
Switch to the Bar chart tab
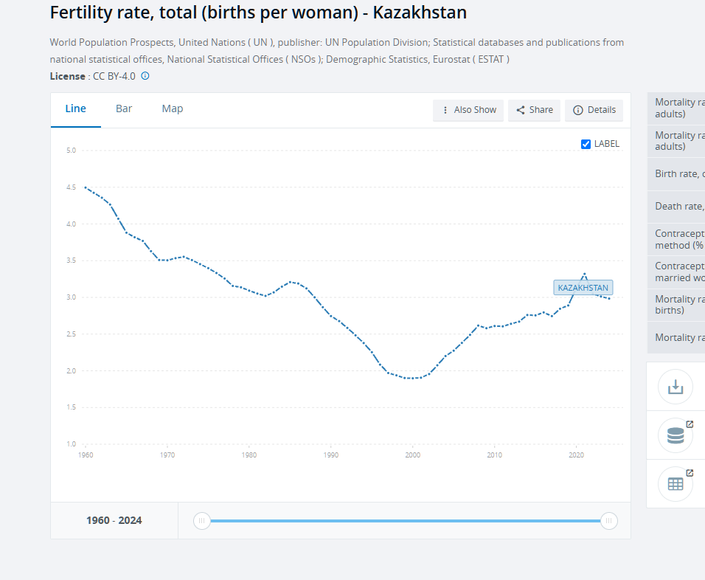tap(124, 109)
